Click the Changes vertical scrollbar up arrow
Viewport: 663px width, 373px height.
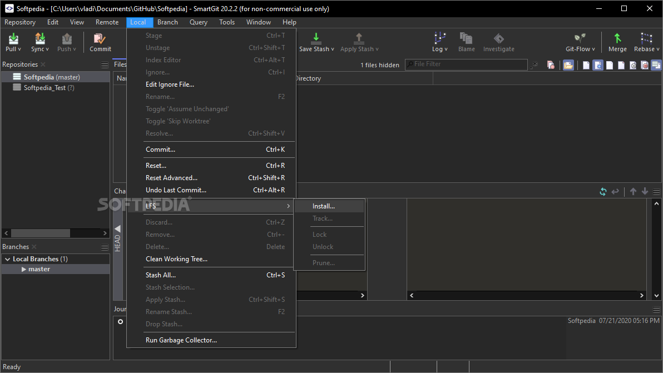(656, 203)
